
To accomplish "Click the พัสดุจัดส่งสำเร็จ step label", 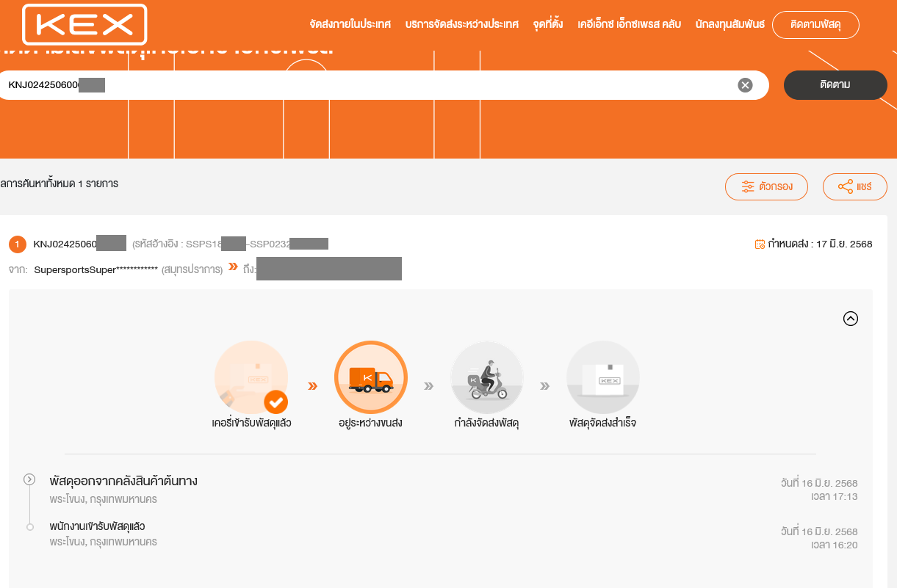I will (x=602, y=424).
